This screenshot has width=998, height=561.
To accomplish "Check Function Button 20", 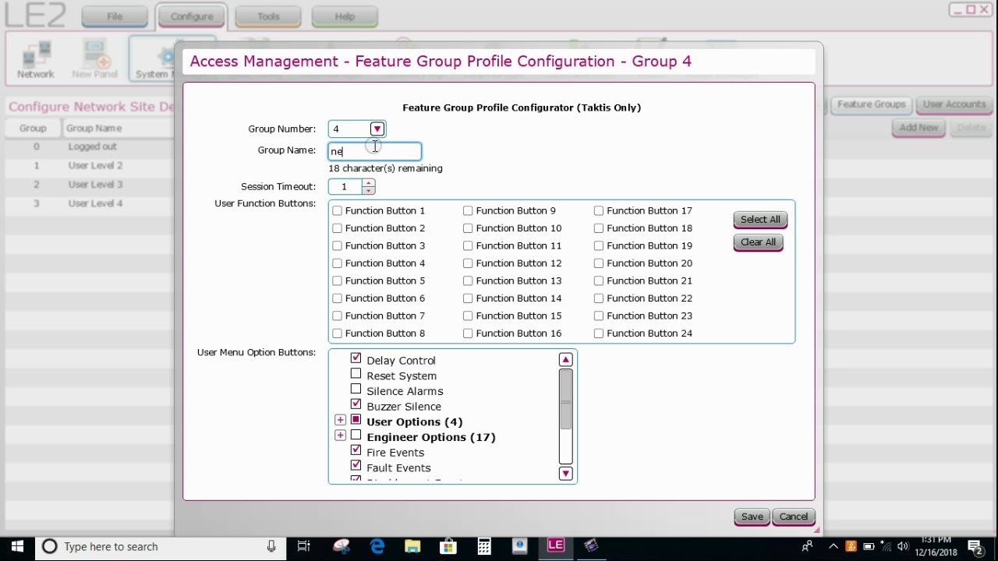I will tap(599, 263).
